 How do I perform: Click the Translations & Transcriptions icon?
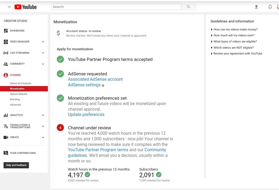[x=6, y=126]
